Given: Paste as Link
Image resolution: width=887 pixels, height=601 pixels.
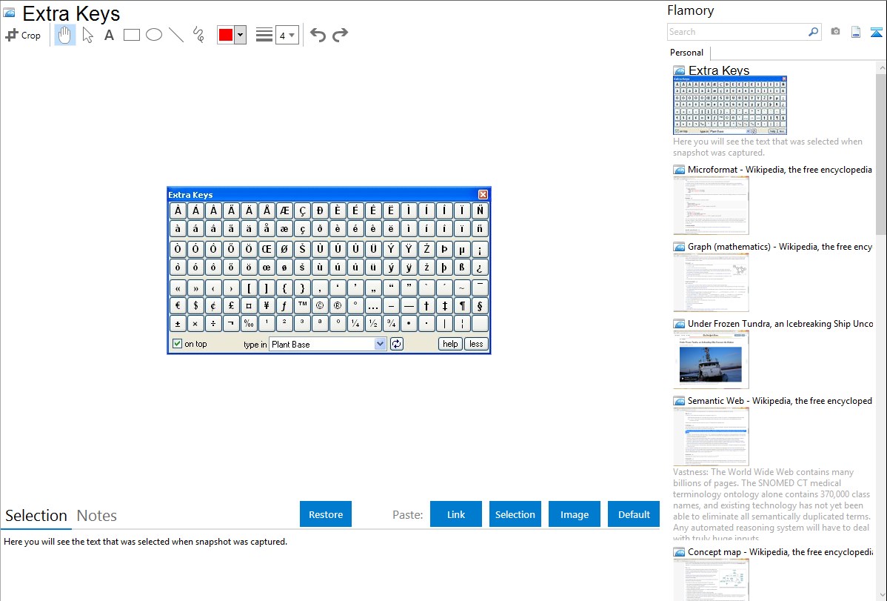Looking at the screenshot, I should pyautogui.click(x=456, y=514).
